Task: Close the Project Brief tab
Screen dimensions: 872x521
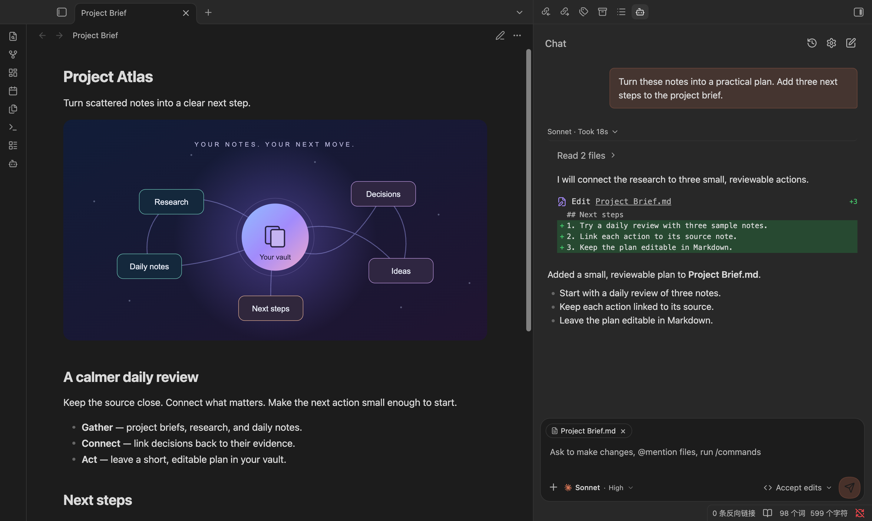Action: [186, 13]
